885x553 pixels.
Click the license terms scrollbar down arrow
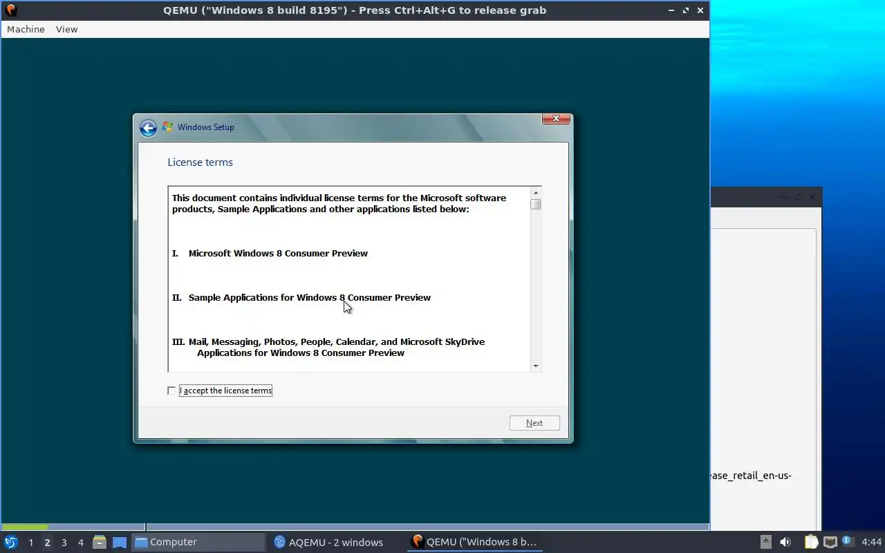point(536,366)
